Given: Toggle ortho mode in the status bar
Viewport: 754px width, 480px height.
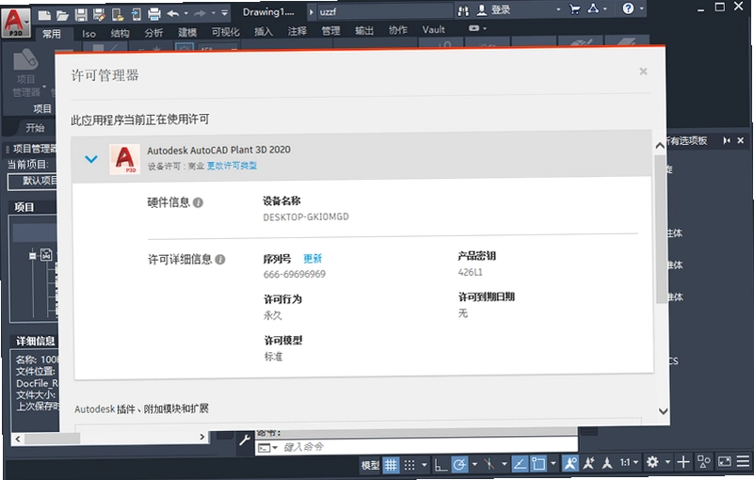Looking at the screenshot, I should [440, 465].
